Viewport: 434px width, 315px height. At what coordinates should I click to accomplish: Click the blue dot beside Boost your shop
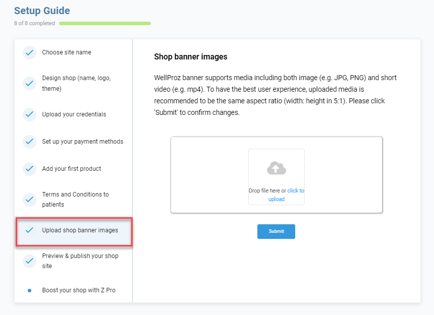[x=29, y=290]
